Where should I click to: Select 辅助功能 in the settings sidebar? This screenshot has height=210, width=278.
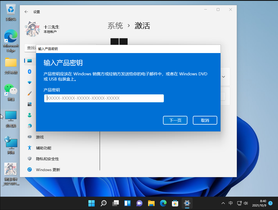point(44,148)
